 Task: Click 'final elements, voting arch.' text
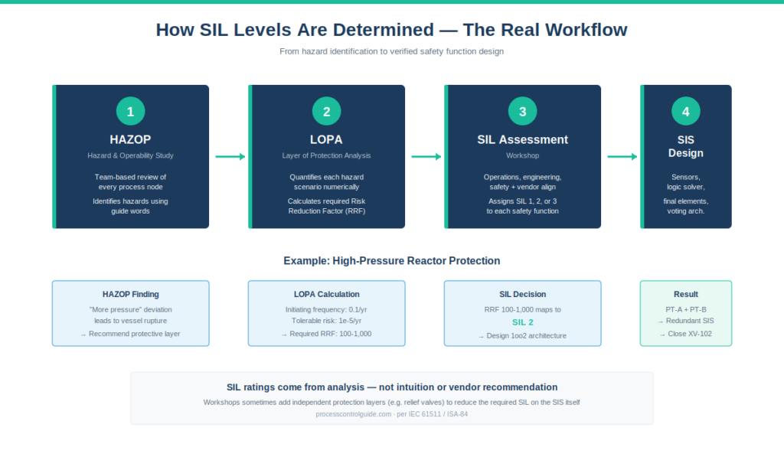pos(685,206)
